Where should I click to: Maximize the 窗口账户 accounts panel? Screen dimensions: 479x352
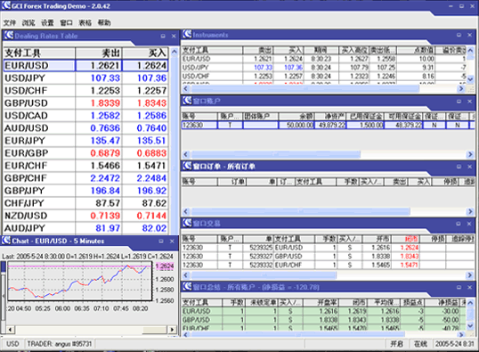[x=459, y=102]
